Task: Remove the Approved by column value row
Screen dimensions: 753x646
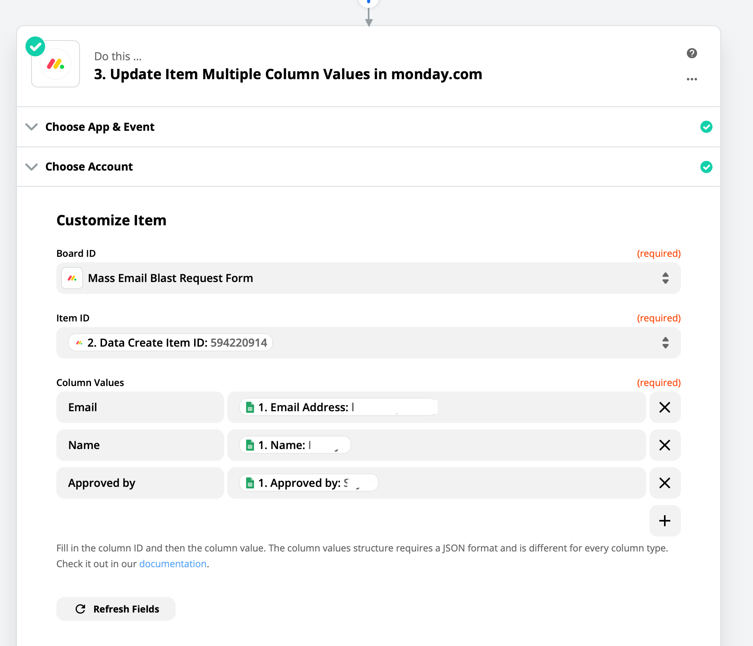Action: (x=665, y=483)
